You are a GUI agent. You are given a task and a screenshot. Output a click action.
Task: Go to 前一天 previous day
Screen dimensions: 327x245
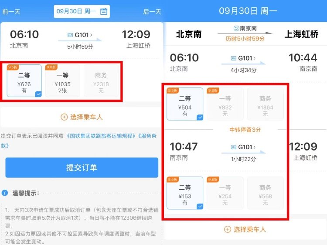pyautogui.click(x=11, y=11)
